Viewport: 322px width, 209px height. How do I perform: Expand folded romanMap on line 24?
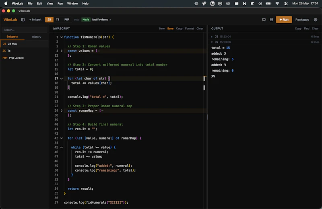(62, 111)
